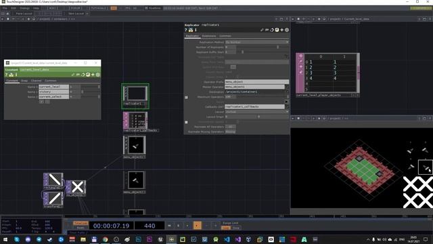433x244 pixels.
Task: Open operator help in Constant floating window
Action: 6,75
